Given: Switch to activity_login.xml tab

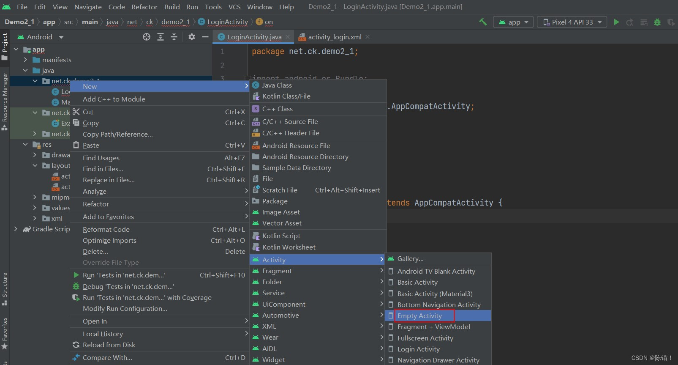Looking at the screenshot, I should pos(335,37).
